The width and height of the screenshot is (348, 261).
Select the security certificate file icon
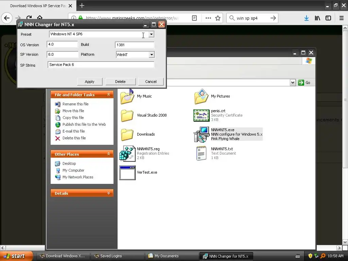pos(201,116)
